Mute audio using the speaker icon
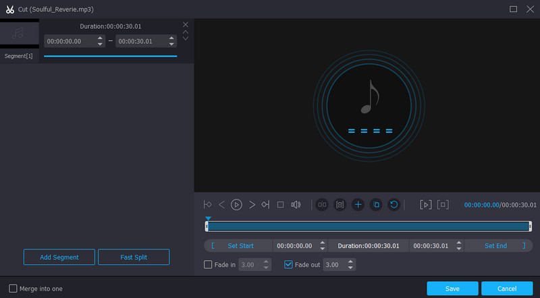This screenshot has width=540, height=298. (x=296, y=204)
